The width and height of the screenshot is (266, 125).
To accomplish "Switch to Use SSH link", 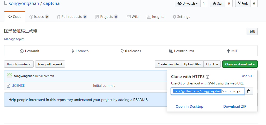I will (x=247, y=76).
